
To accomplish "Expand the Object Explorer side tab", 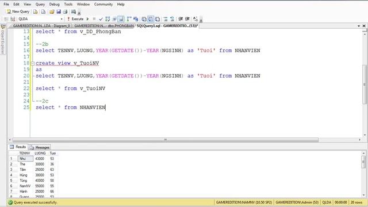I will [x=3, y=39].
